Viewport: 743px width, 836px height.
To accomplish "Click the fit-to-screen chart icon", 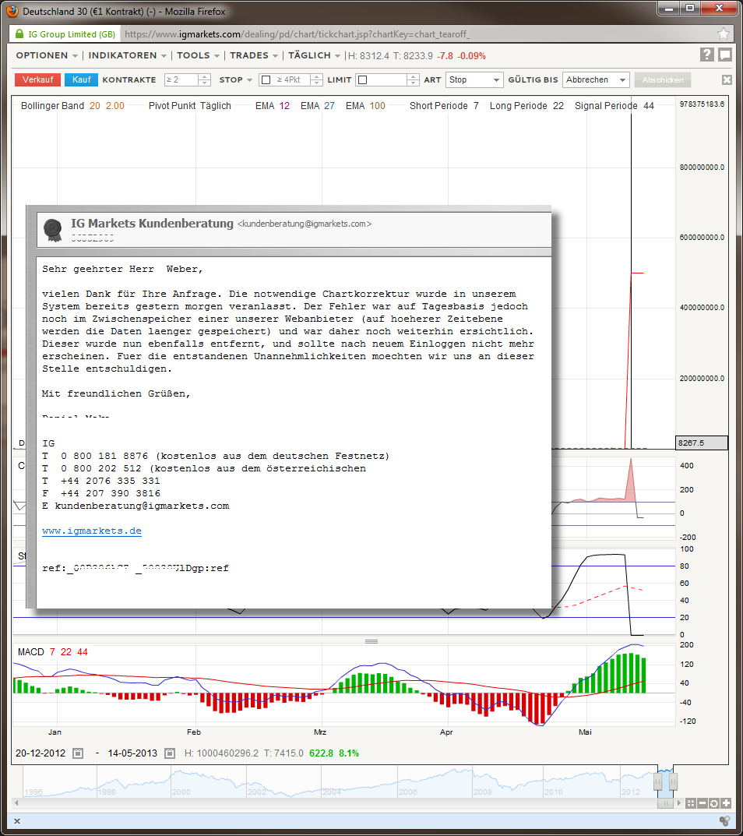I will (x=691, y=803).
